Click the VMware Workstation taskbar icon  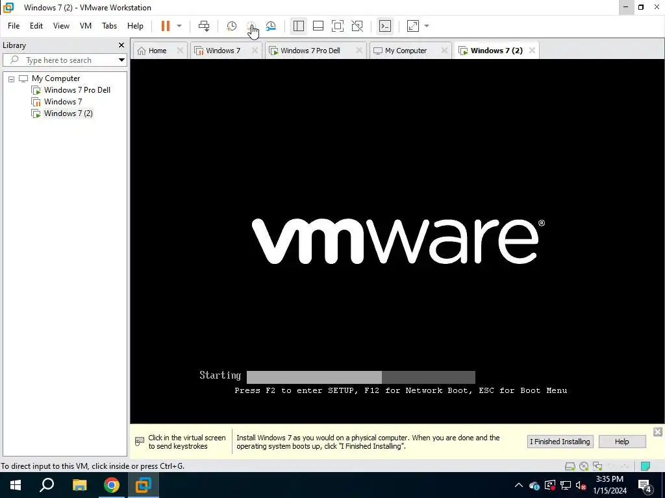[144, 485]
